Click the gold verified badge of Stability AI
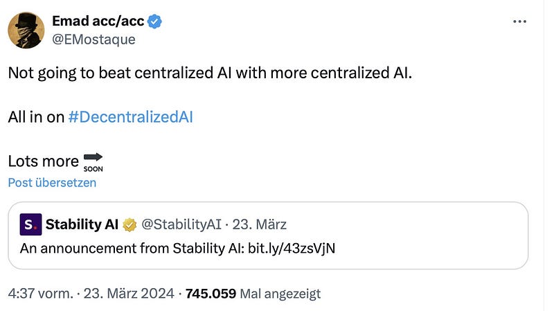The width and height of the screenshot is (554, 311). pos(129,225)
